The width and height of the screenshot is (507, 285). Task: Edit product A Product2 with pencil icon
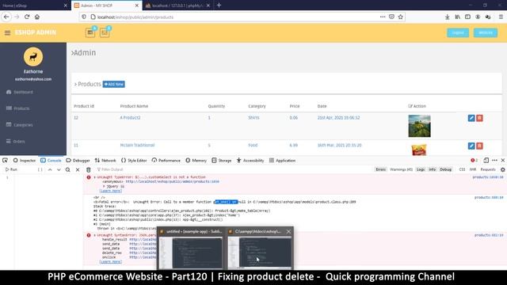coord(471,118)
